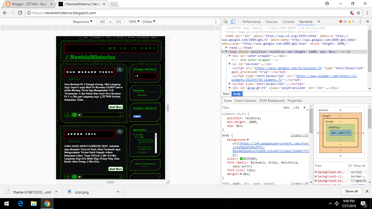Expand the head element node
The height and width of the screenshot is (209, 372).
(x=226, y=48)
